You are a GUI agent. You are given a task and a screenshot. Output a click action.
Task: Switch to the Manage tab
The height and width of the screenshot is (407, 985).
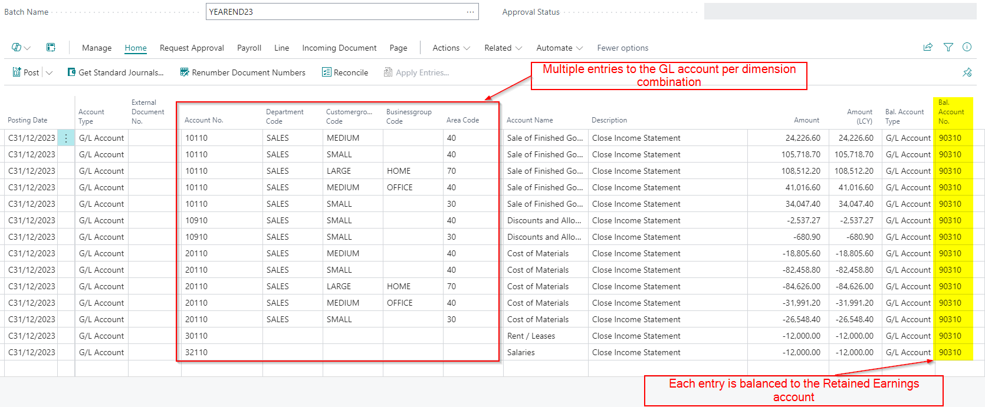tap(97, 48)
